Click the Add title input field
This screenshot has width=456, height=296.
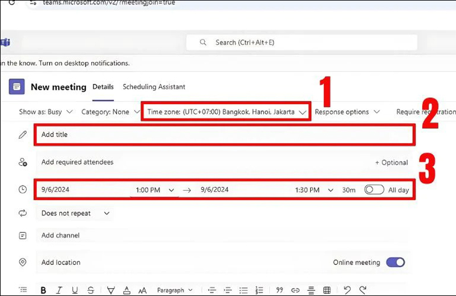(225, 135)
